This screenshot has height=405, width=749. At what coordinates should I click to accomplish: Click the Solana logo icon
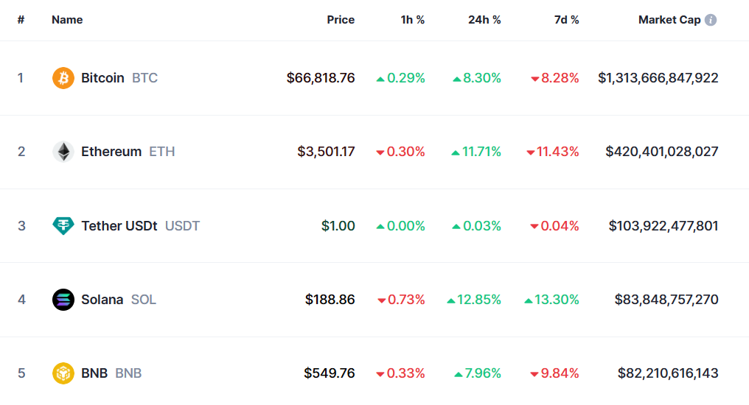click(x=63, y=300)
